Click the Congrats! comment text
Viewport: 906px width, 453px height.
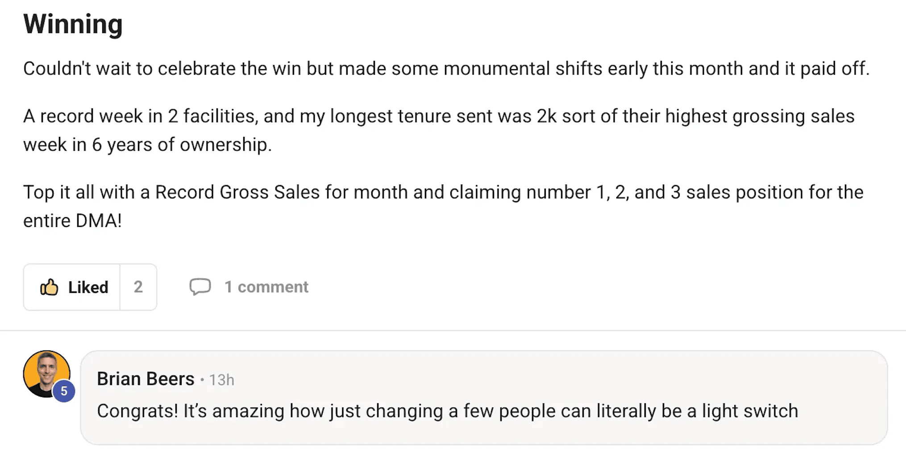[x=447, y=411]
